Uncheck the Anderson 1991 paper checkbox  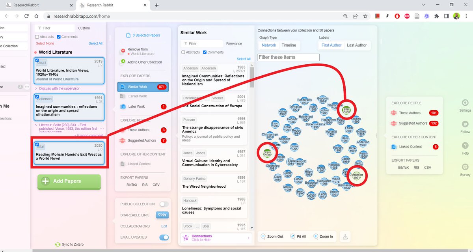pos(37,97)
